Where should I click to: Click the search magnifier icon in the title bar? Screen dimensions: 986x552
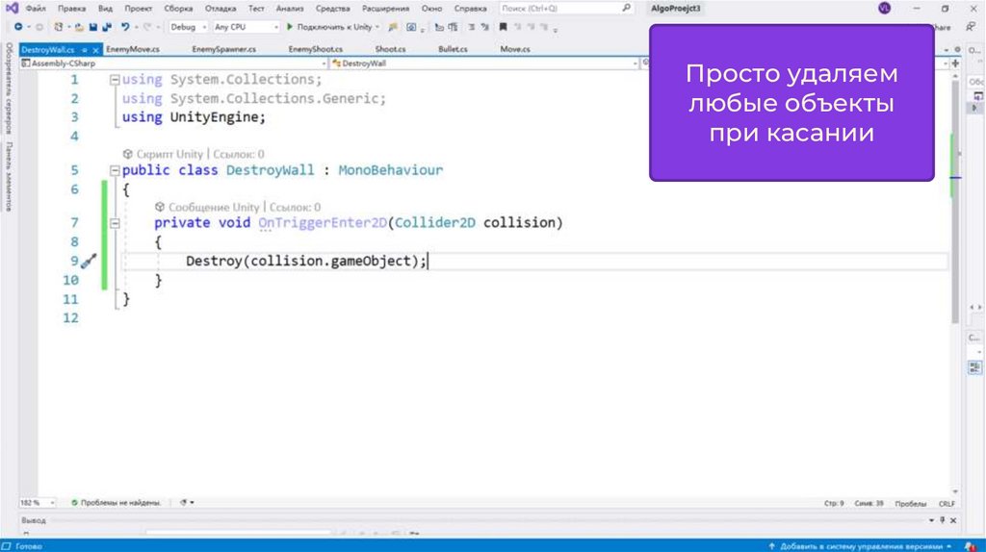tap(628, 8)
